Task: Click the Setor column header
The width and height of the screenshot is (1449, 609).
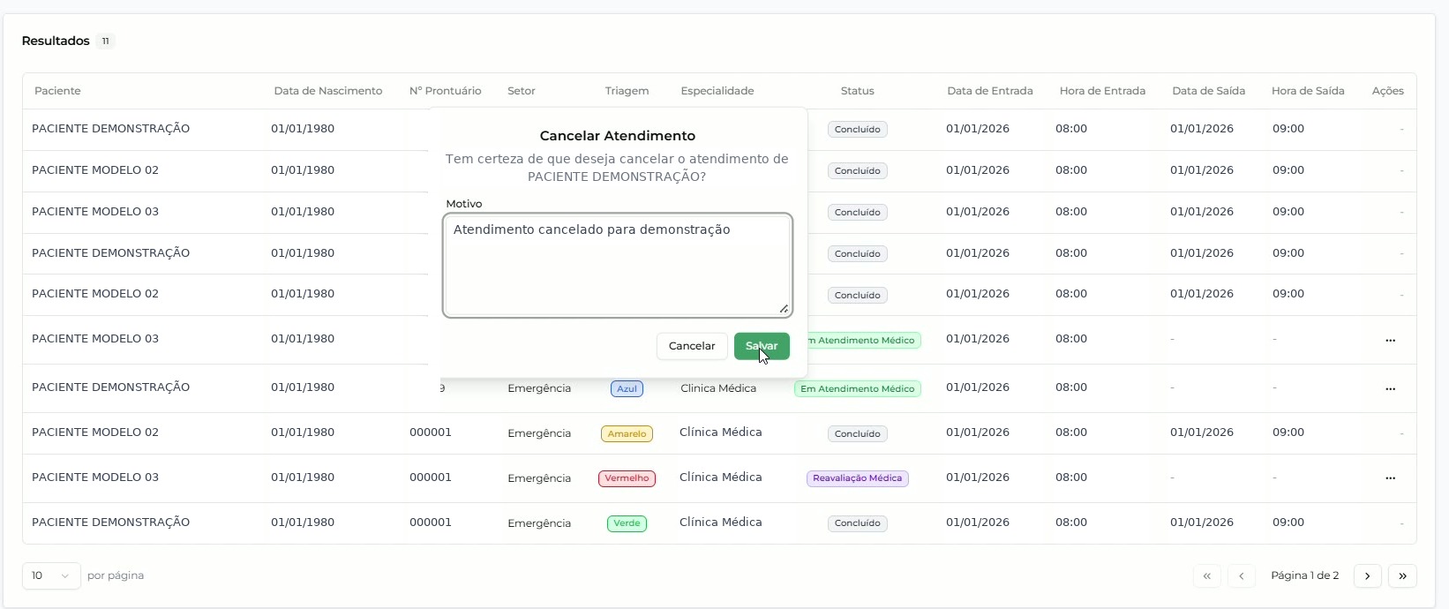Action: point(522,91)
